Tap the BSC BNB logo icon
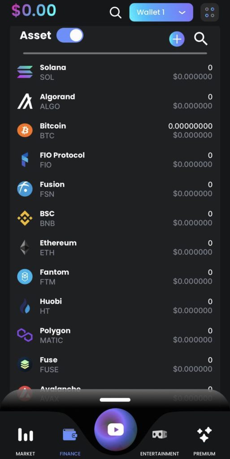This screenshot has width=230, height=459. tap(25, 218)
